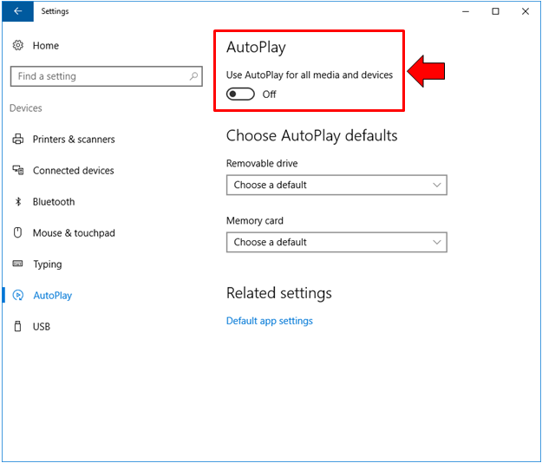The image size is (542, 463).
Task: Open the Removable drive default dropdown
Action: pyautogui.click(x=336, y=185)
